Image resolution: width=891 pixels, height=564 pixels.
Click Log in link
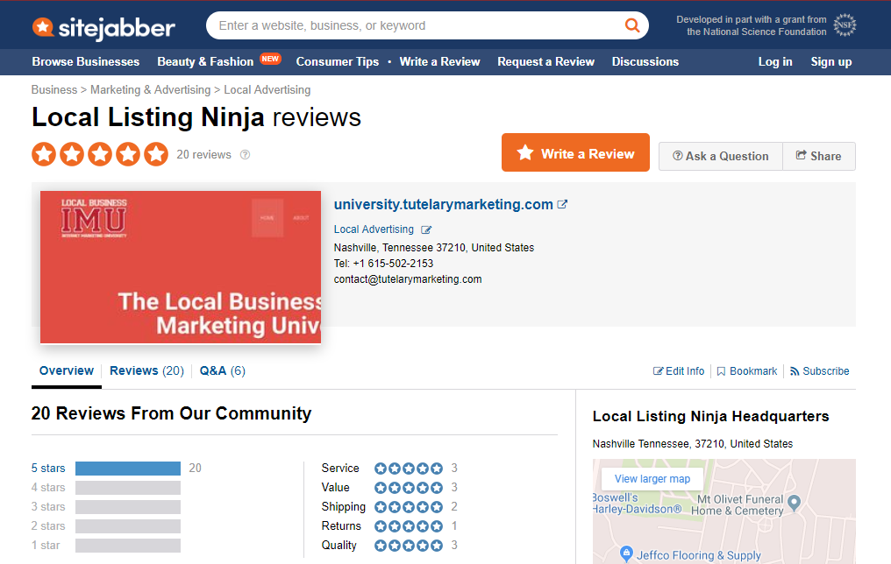775,62
